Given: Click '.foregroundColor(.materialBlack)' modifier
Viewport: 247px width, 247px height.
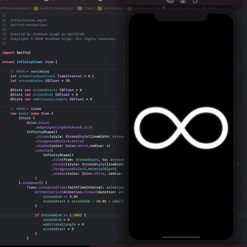Looking at the screenshot, I should (84, 169).
